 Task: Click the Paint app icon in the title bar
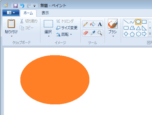[5, 5]
